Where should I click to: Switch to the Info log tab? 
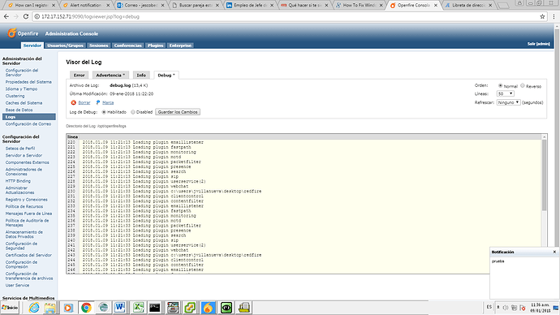pyautogui.click(x=141, y=75)
